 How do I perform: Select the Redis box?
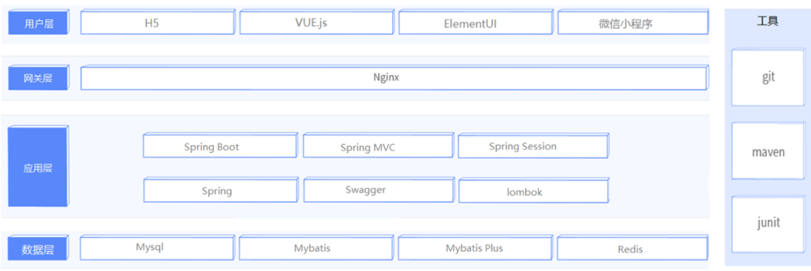click(x=633, y=248)
